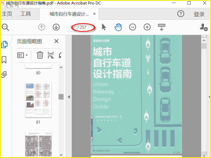Close the 城市自行车道设计 document tab

pyautogui.click(x=94, y=14)
